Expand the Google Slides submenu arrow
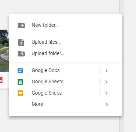 106,93
